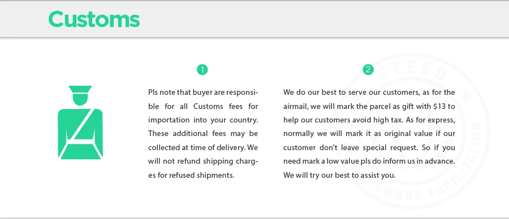
Task: Click the line mentioning gift with $13
Action: 369,106
